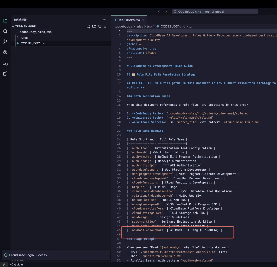Screen dimensions: 277x267
Task: Refresh the explorer tree
Action: pos(100,26)
